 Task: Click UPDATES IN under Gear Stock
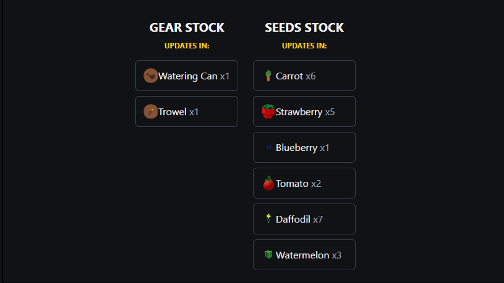click(187, 46)
